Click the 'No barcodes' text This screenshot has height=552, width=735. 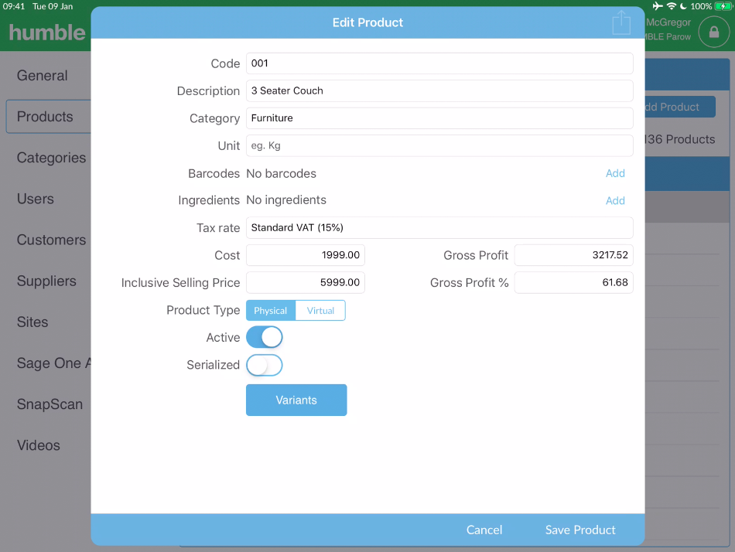[282, 173]
